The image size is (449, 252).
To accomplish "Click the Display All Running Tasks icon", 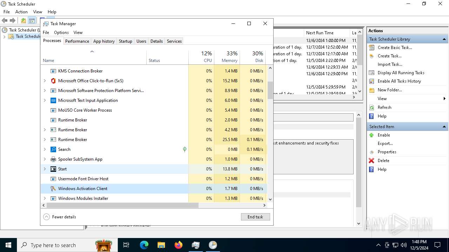I will 372,73.
